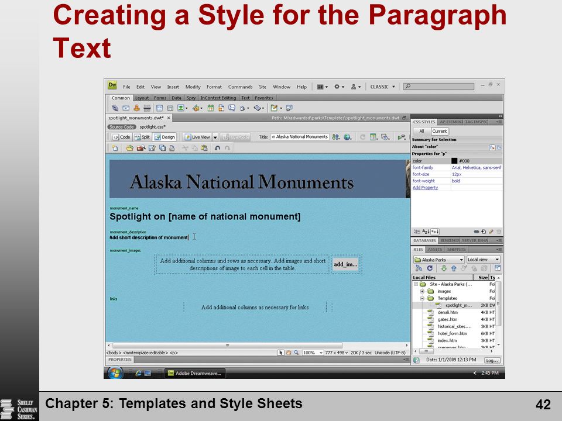This screenshot has height=421, width=562.
Task: Click the search field in title bar
Action: click(438, 87)
